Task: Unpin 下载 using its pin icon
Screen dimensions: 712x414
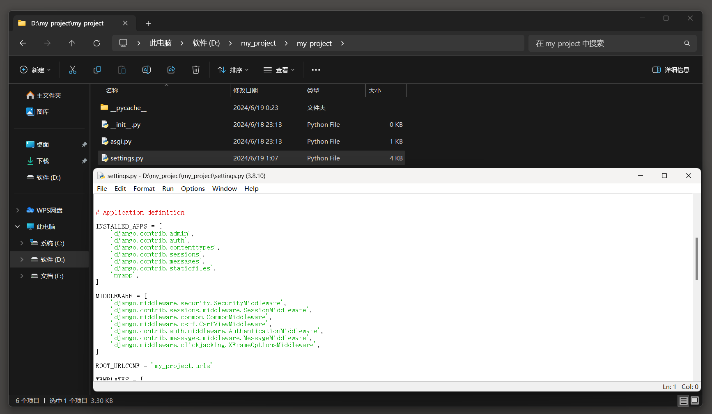Action: click(85, 161)
